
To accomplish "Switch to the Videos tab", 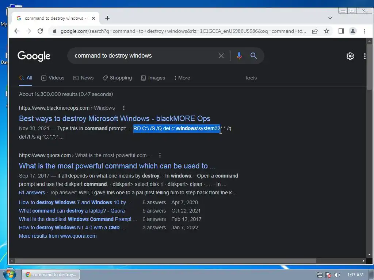I will point(53,78).
